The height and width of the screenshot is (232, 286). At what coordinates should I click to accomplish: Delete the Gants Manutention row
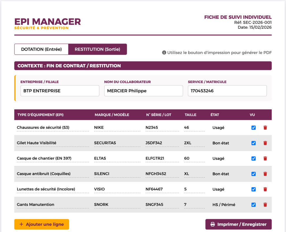coord(265,205)
